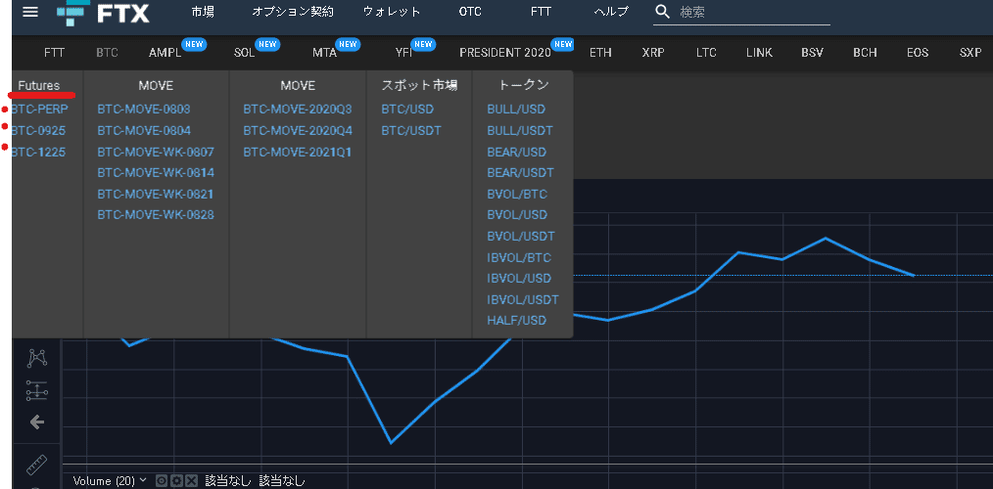Select the MTA coin tab
Viewport: 993px width, 489px height.
tap(324, 53)
